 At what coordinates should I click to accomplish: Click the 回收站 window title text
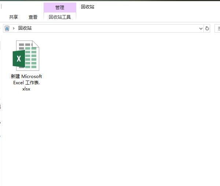click(x=88, y=7)
